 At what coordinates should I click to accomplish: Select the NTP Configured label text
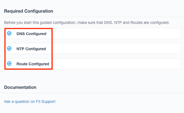point(31,49)
